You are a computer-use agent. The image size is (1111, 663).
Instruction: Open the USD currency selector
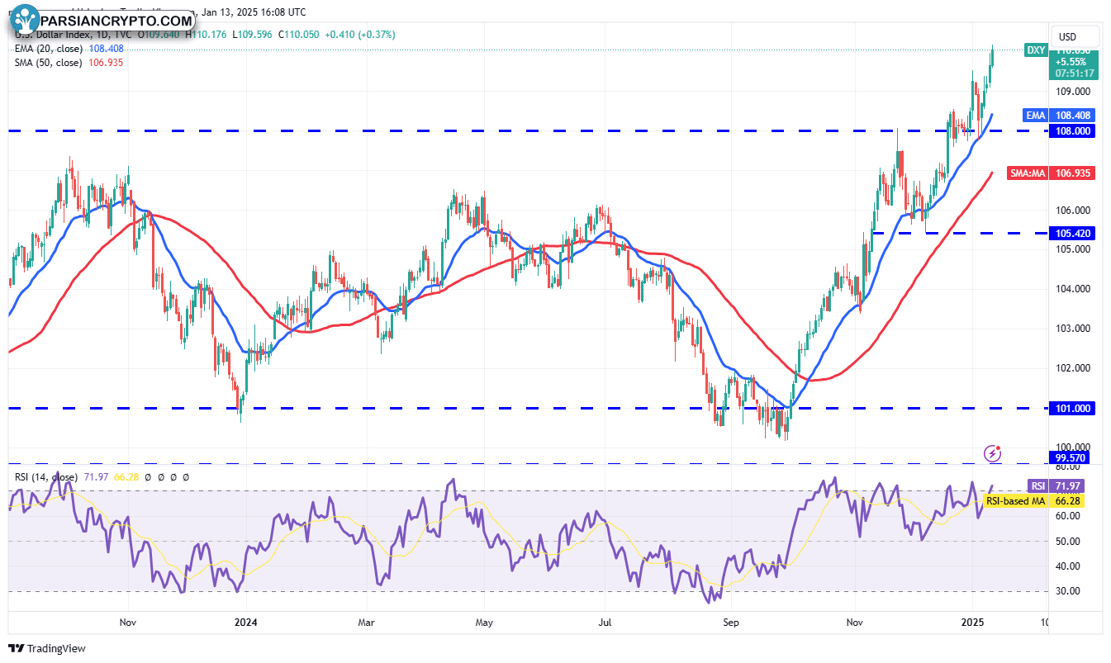[x=1075, y=36]
